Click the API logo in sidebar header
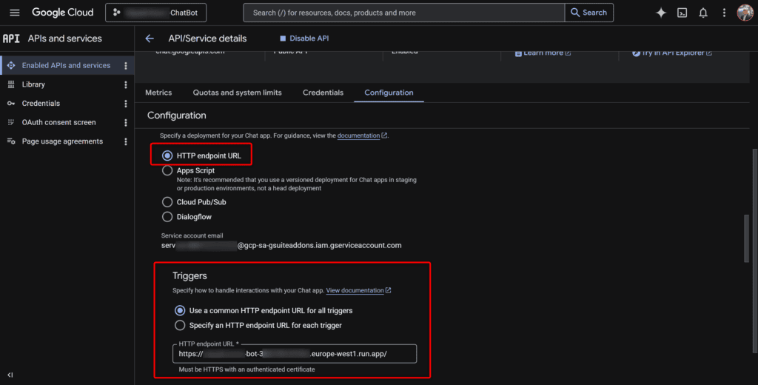758x385 pixels. pos(11,38)
